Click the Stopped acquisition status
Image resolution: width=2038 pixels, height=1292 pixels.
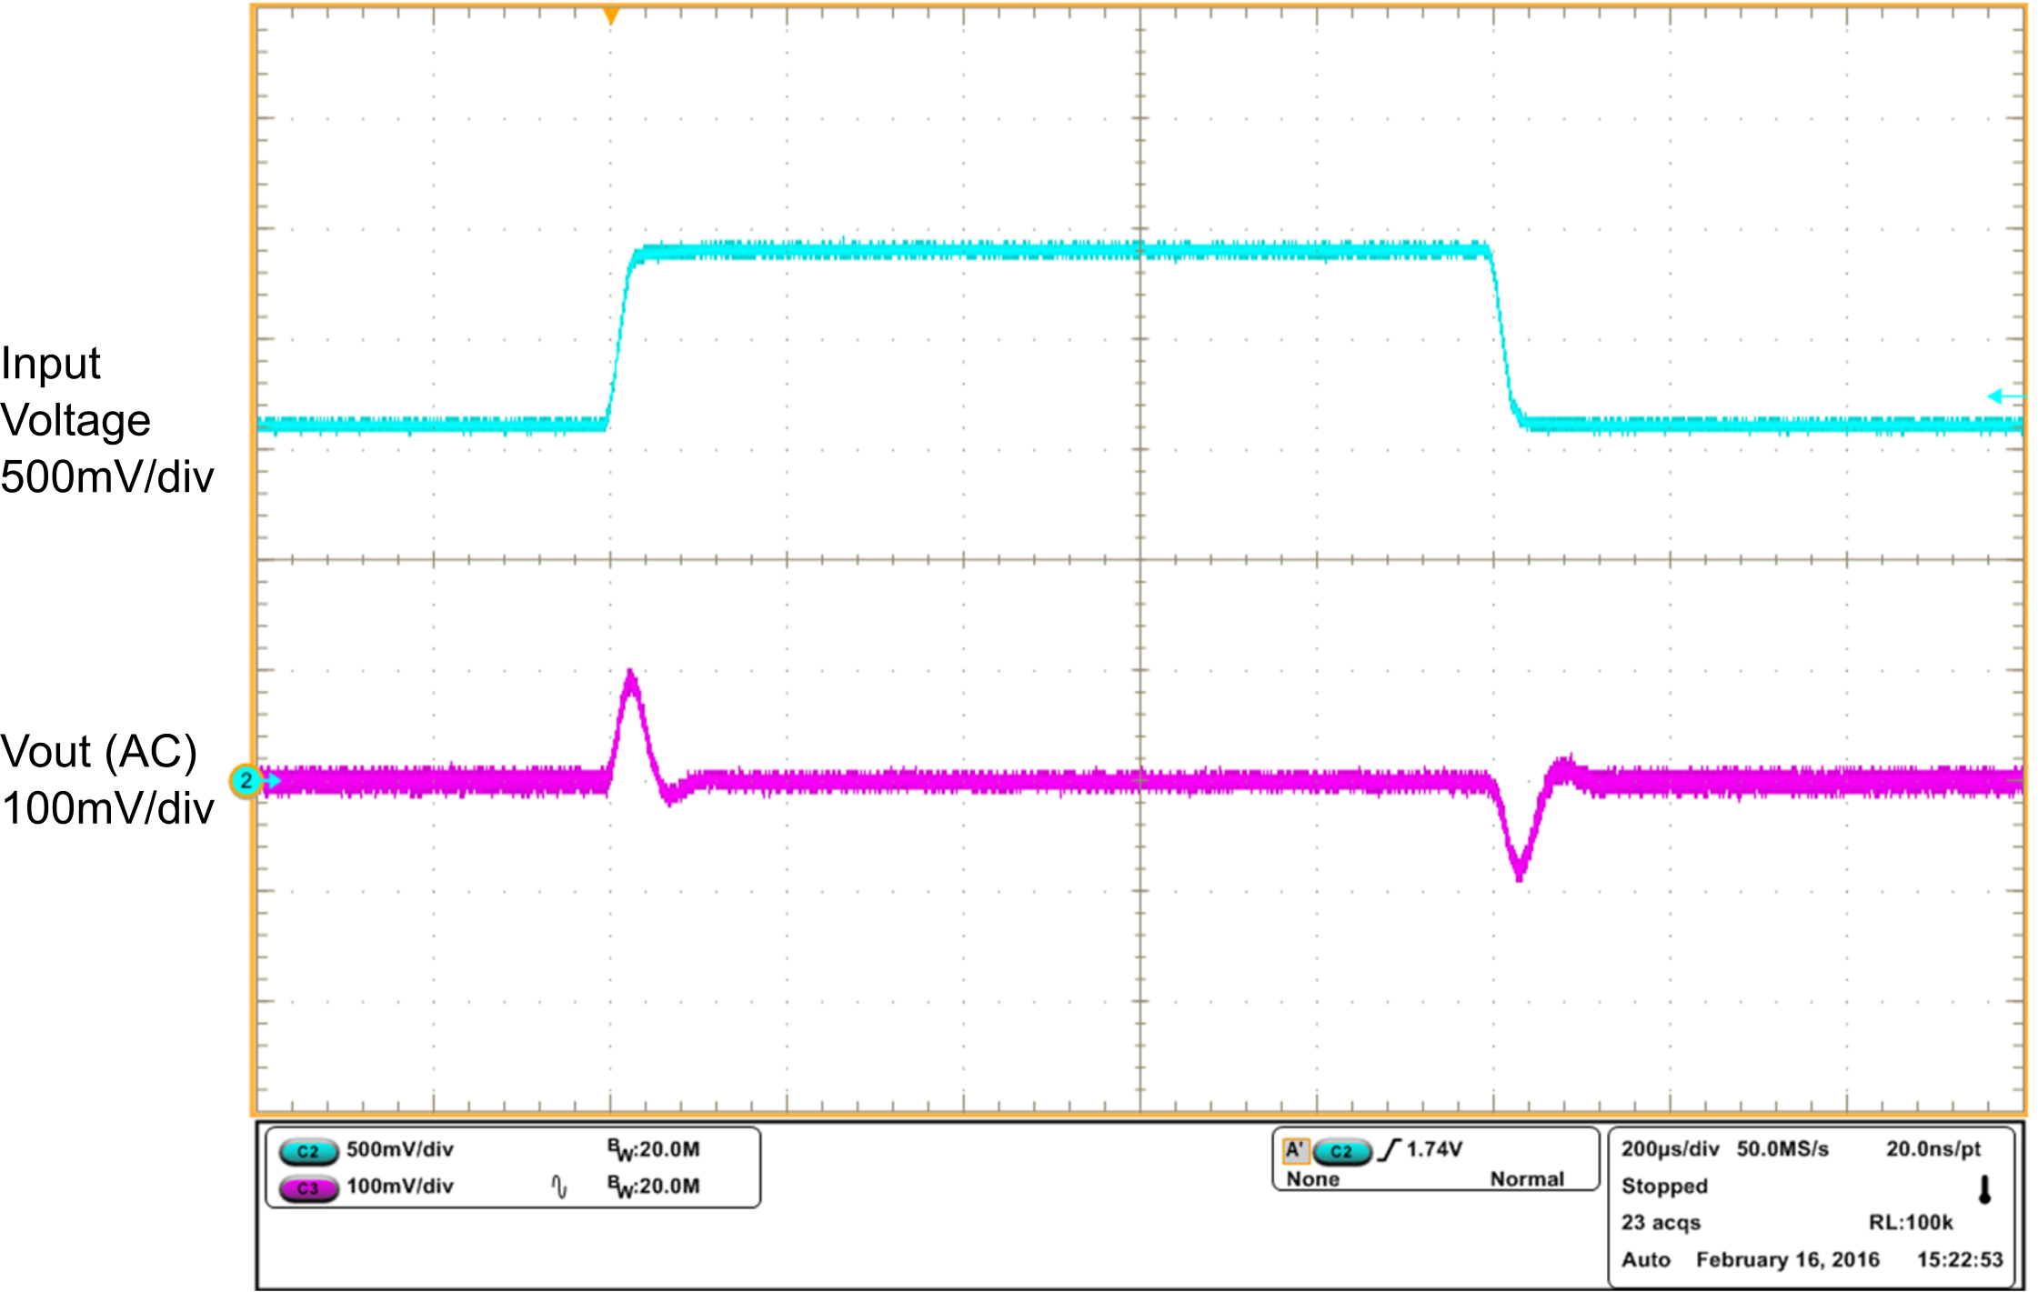click(x=1665, y=1186)
